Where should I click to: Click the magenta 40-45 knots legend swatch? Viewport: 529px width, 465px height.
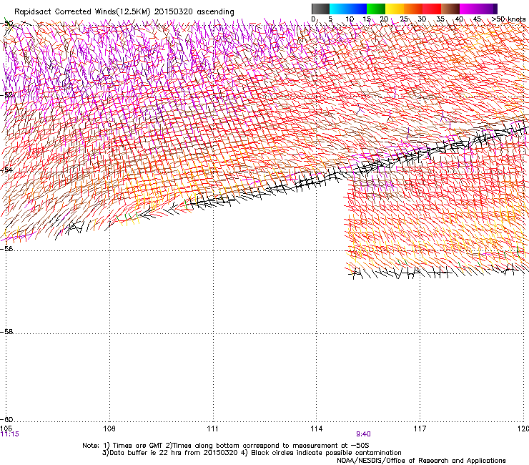[x=469, y=9]
